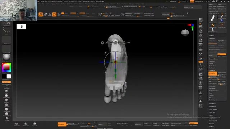The width and height of the screenshot is (230, 129).
Task: Expand Dynamic Subdiv subsection
Action: pos(213,59)
